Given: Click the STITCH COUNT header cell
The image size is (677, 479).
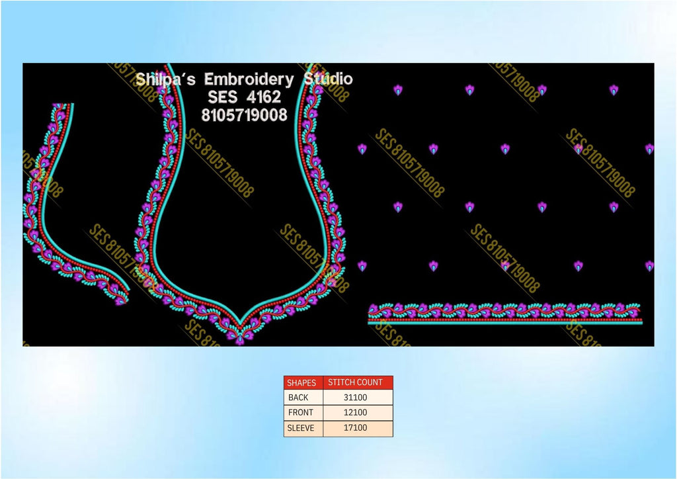Looking at the screenshot, I should [358, 382].
